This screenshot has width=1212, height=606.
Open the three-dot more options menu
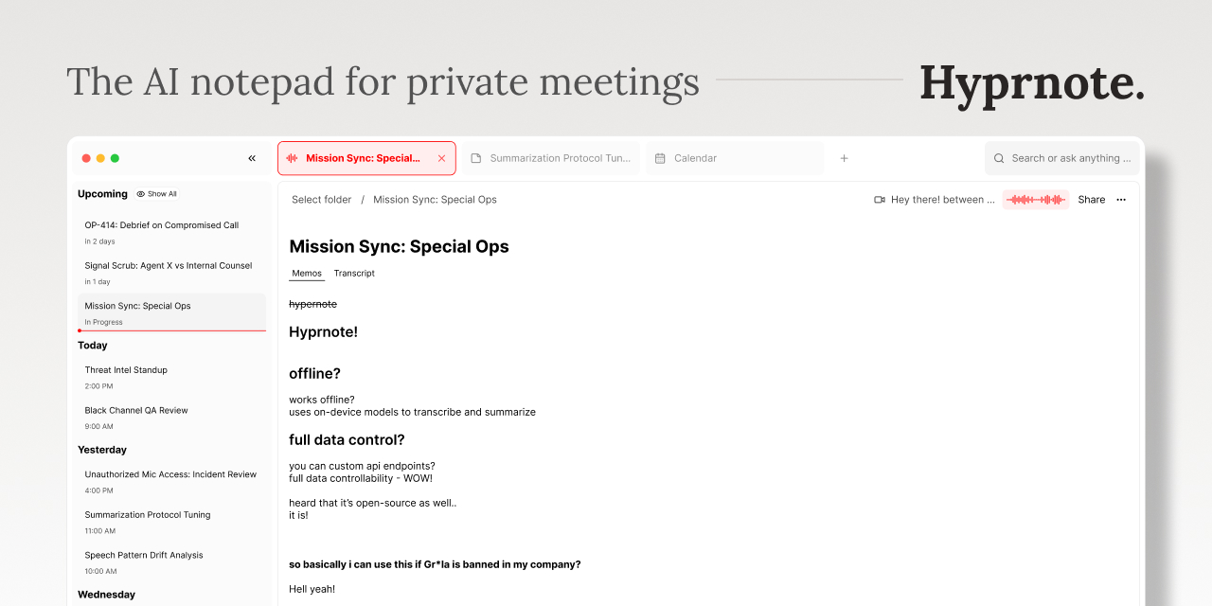point(1121,200)
